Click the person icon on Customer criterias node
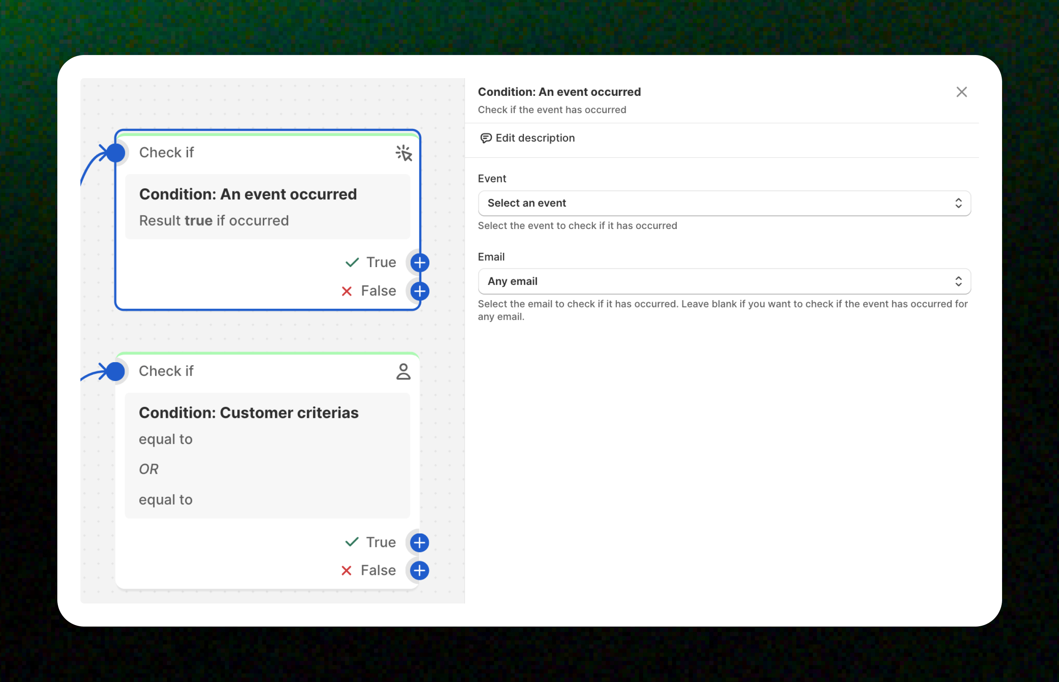1059x682 pixels. 403,371
